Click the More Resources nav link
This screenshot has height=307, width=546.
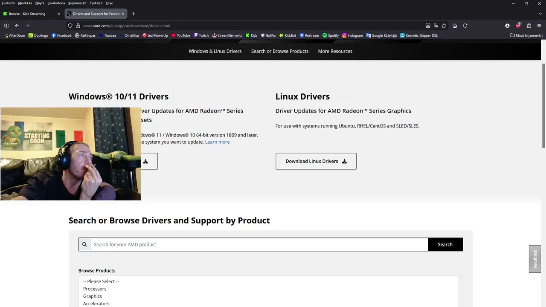335,51
